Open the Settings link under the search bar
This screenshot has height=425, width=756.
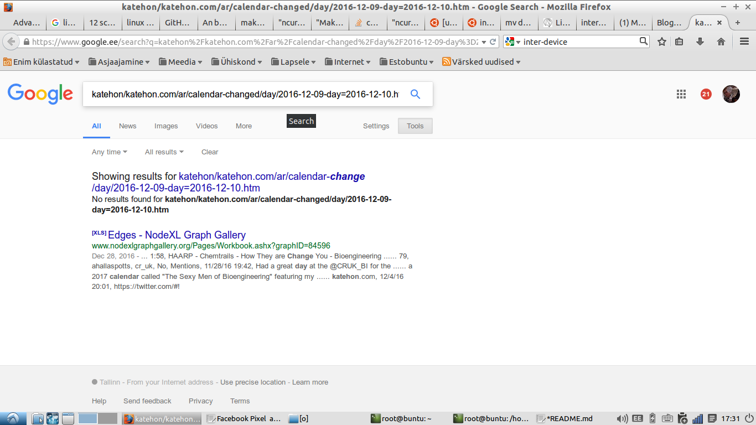pyautogui.click(x=376, y=126)
